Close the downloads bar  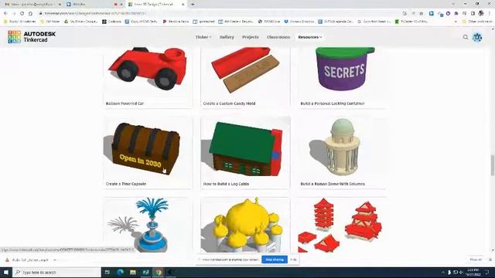[x=490, y=259]
